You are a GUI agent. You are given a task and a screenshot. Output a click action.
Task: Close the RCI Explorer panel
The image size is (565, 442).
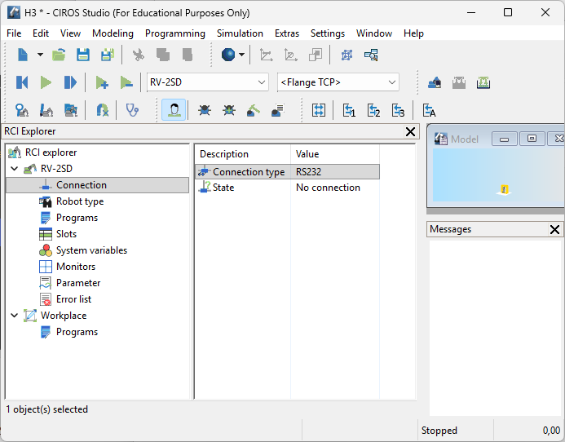tap(410, 131)
